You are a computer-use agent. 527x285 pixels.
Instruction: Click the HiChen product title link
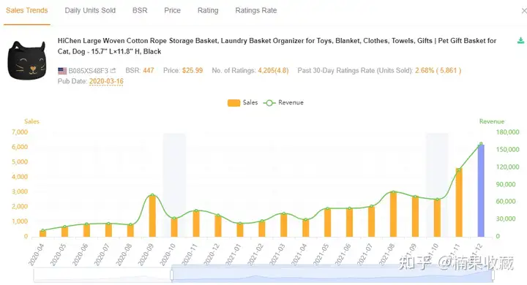(277, 46)
